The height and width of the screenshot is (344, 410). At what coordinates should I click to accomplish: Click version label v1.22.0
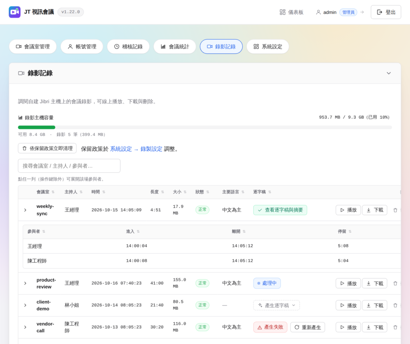(x=70, y=12)
